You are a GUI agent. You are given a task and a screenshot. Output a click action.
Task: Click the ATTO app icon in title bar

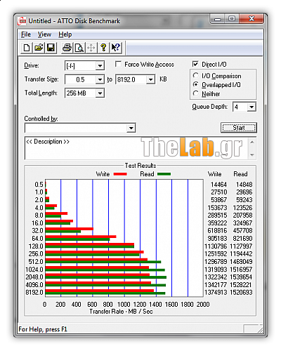[22, 21]
